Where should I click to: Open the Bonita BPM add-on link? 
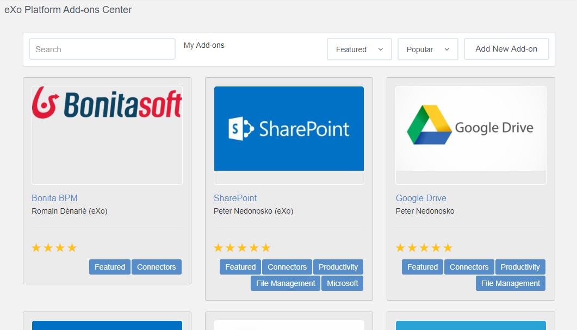54,198
